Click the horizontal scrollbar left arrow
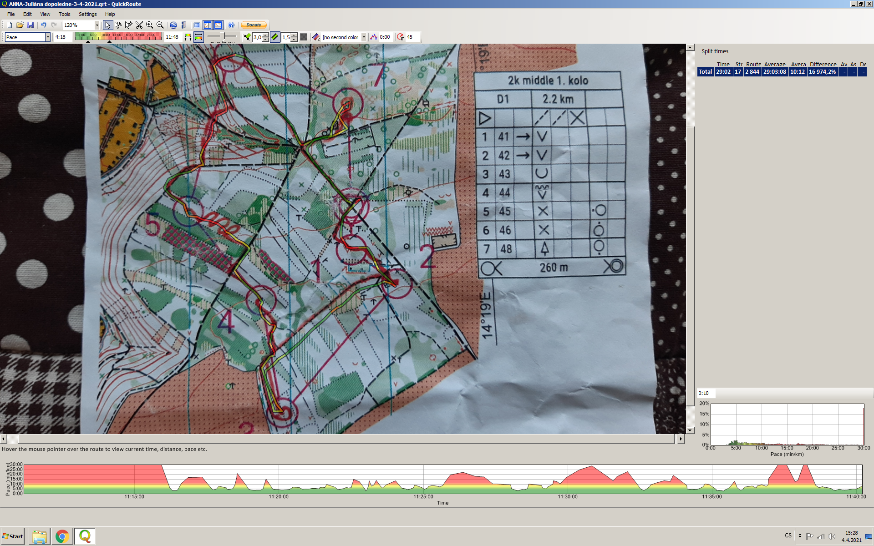Image resolution: width=874 pixels, height=546 pixels. pyautogui.click(x=4, y=439)
